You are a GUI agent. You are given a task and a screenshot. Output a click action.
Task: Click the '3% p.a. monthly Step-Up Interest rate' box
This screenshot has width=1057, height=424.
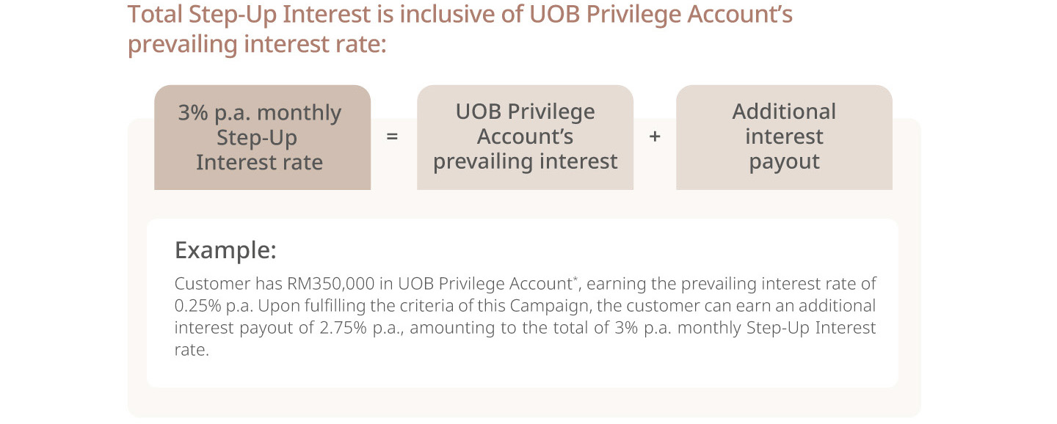click(262, 137)
